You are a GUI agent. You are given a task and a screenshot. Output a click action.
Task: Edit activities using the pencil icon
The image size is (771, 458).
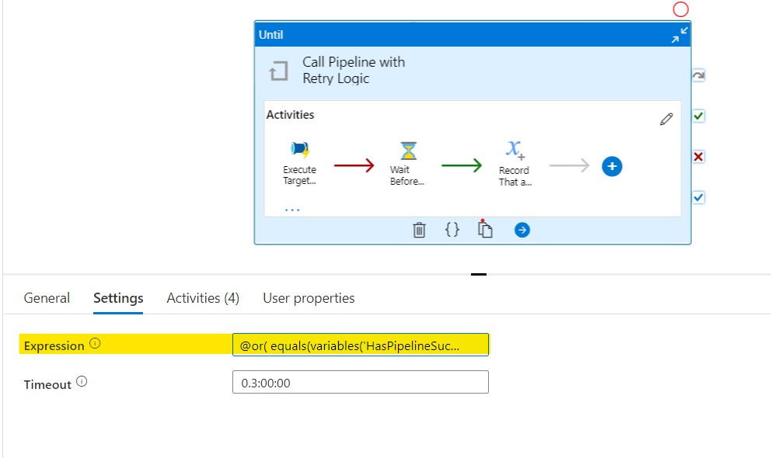point(666,120)
